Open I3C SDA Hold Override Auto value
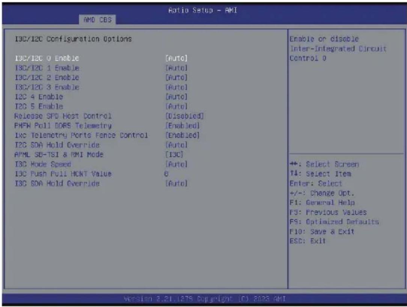The width and height of the screenshot is (407, 307). (176, 184)
